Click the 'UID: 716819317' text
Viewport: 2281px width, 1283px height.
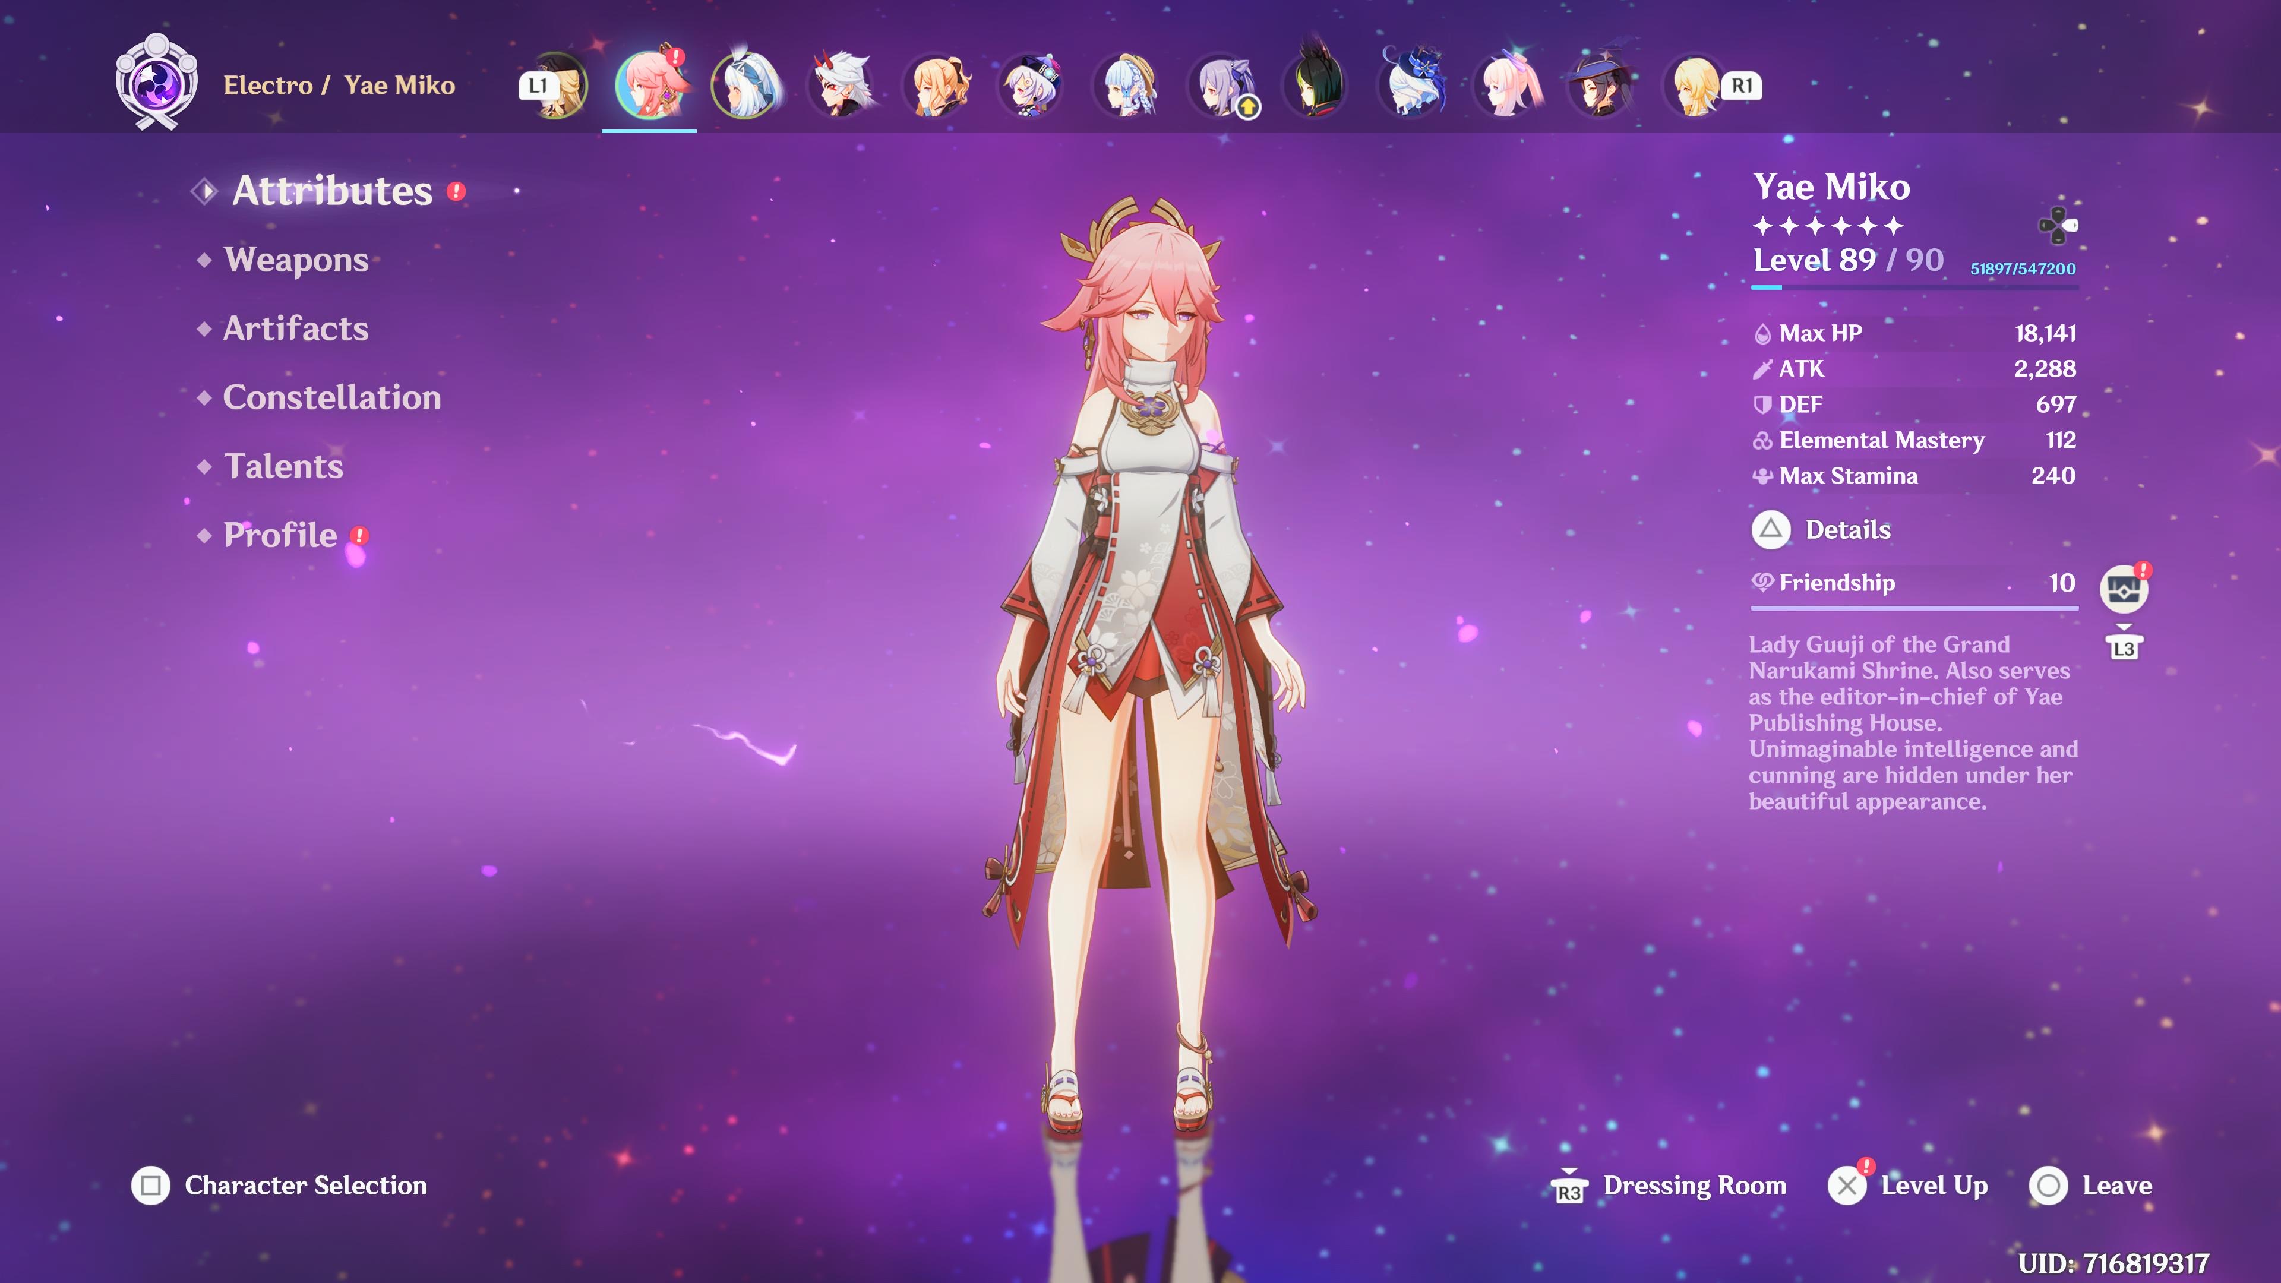(2113, 1263)
